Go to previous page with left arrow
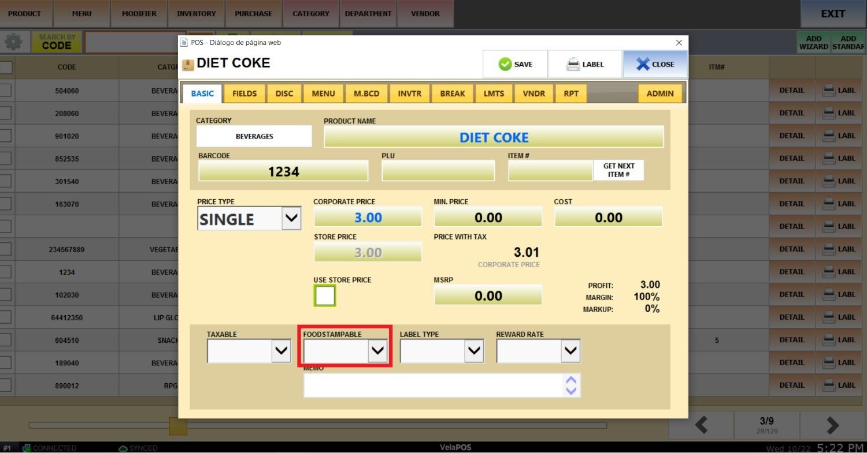 click(701, 425)
